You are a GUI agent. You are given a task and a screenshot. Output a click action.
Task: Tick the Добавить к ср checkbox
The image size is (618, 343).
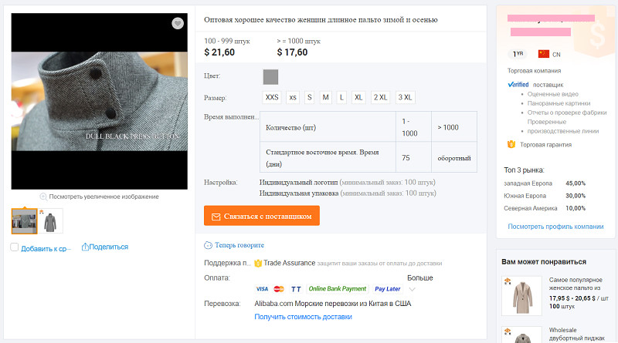tap(14, 247)
